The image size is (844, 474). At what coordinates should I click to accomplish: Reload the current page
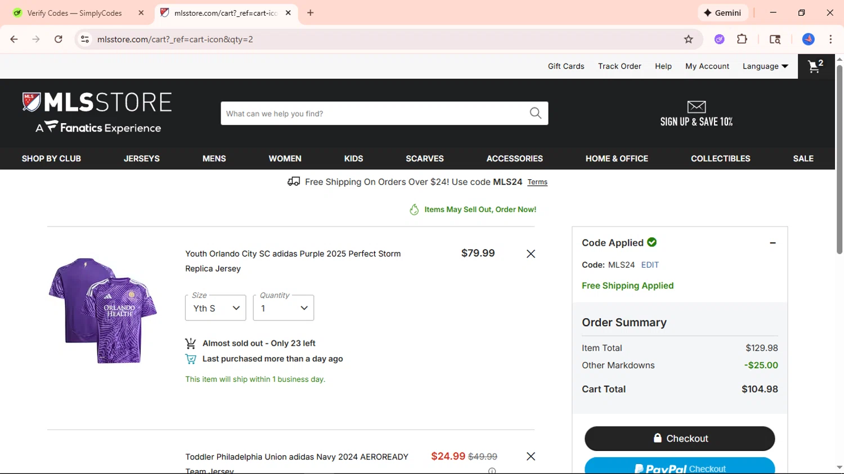point(59,39)
